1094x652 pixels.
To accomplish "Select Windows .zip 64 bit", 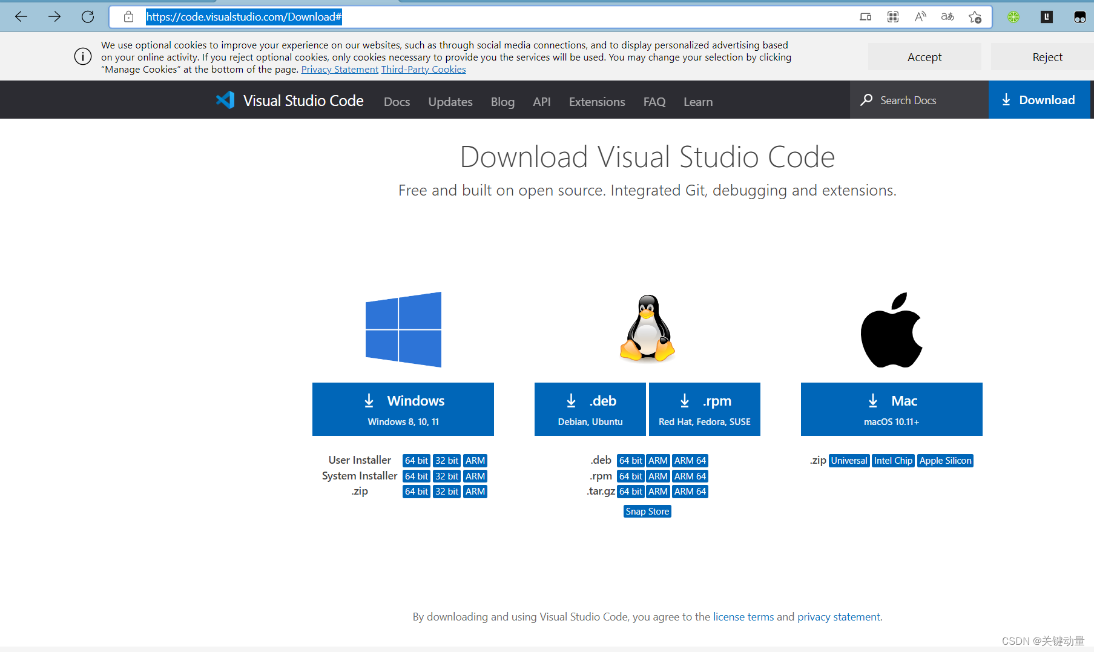I will click(417, 492).
